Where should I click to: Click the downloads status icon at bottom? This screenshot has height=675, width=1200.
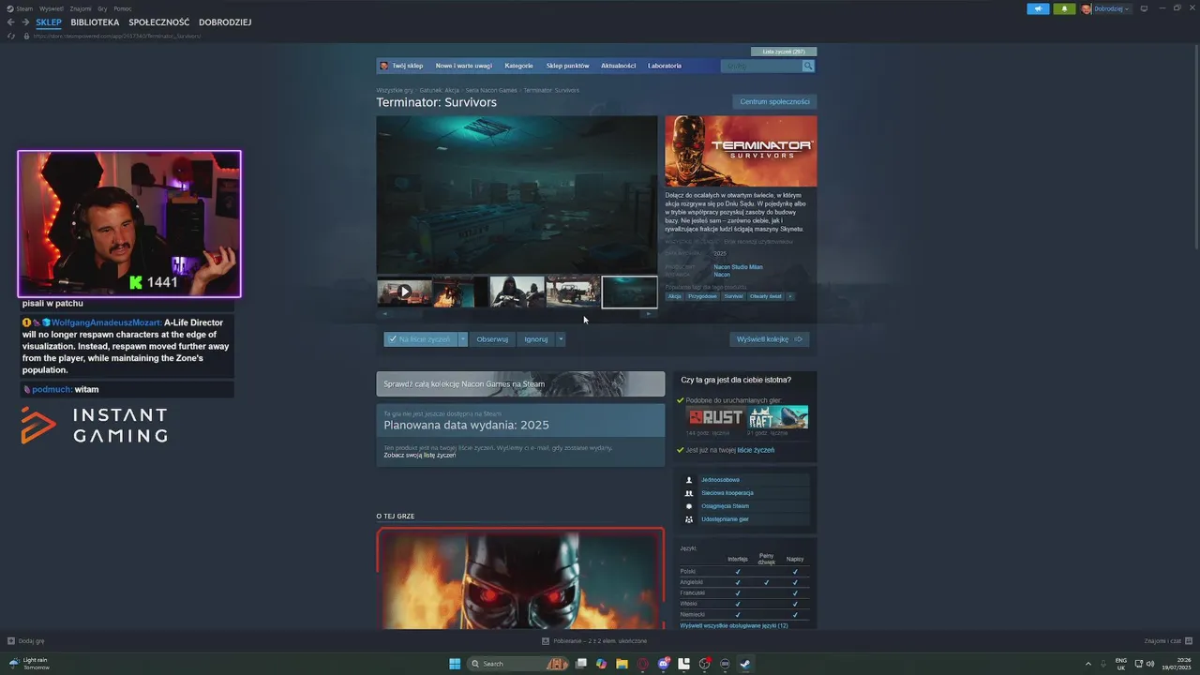pos(546,641)
